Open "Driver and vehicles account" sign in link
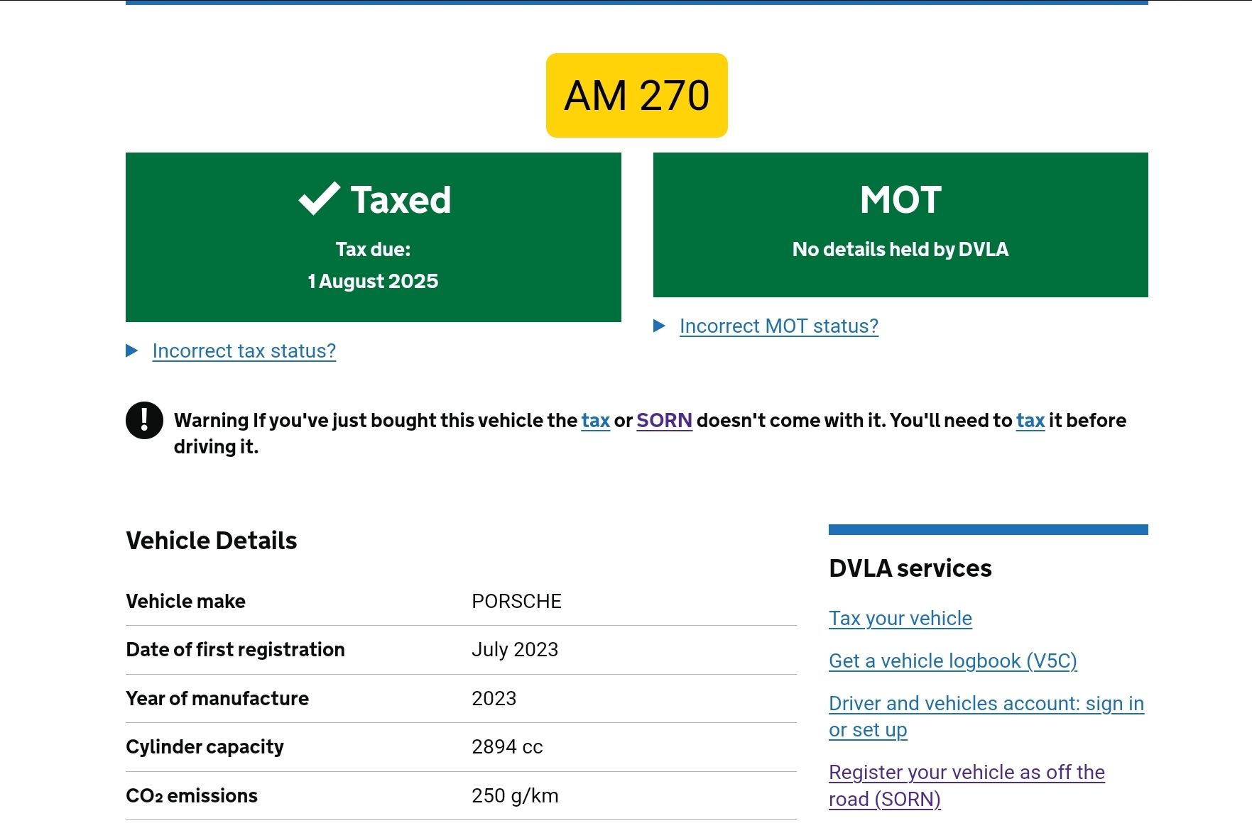This screenshot has height=823, width=1252. [x=986, y=704]
